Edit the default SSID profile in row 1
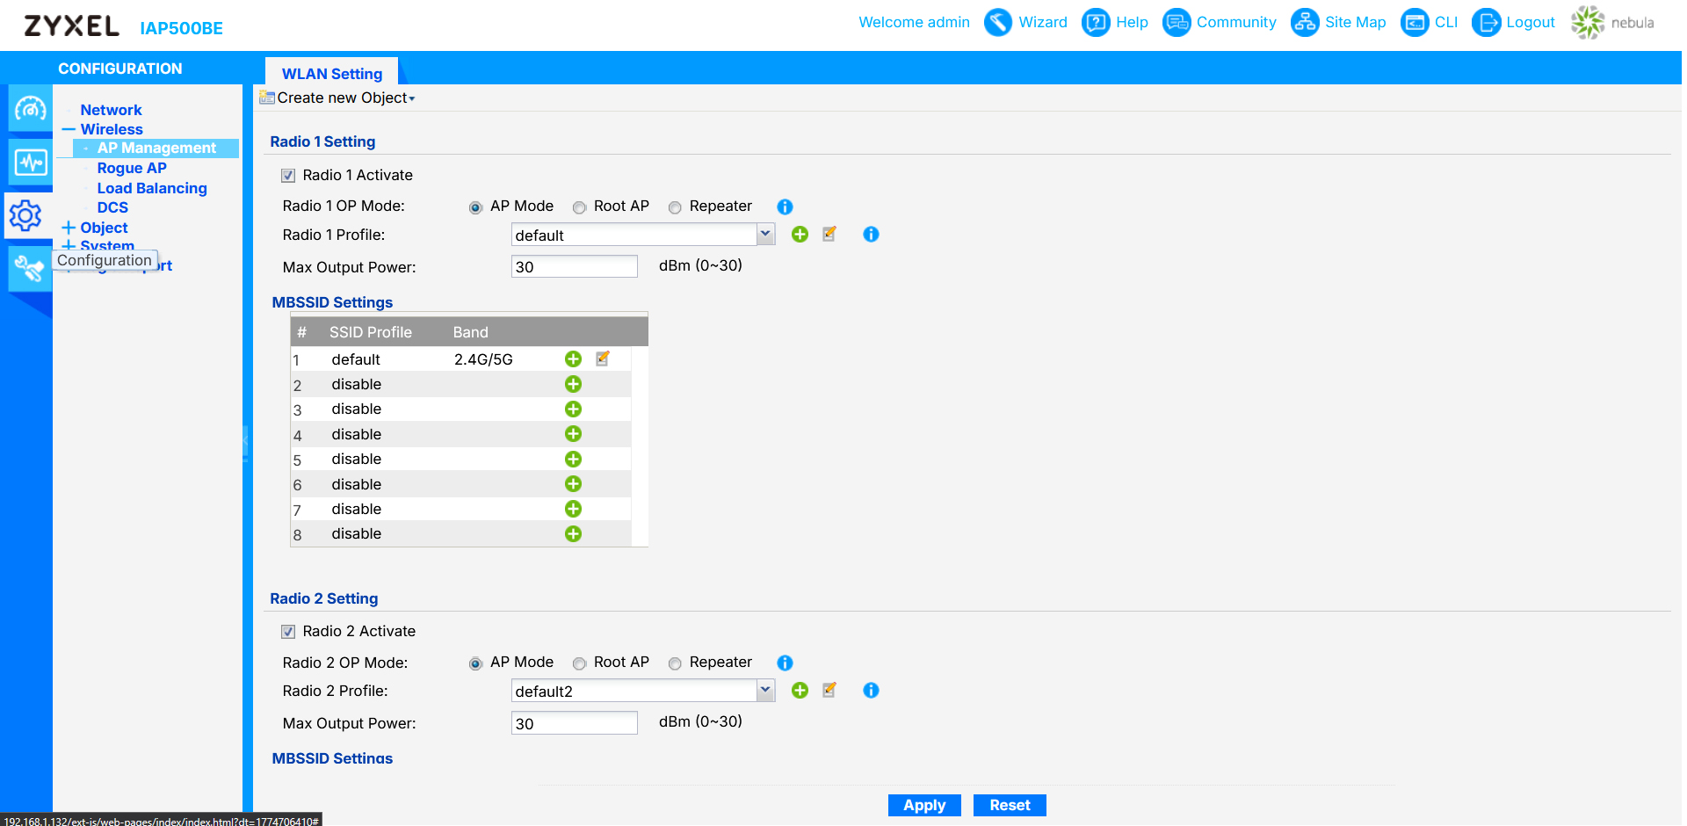This screenshot has width=1687, height=826. 603,359
